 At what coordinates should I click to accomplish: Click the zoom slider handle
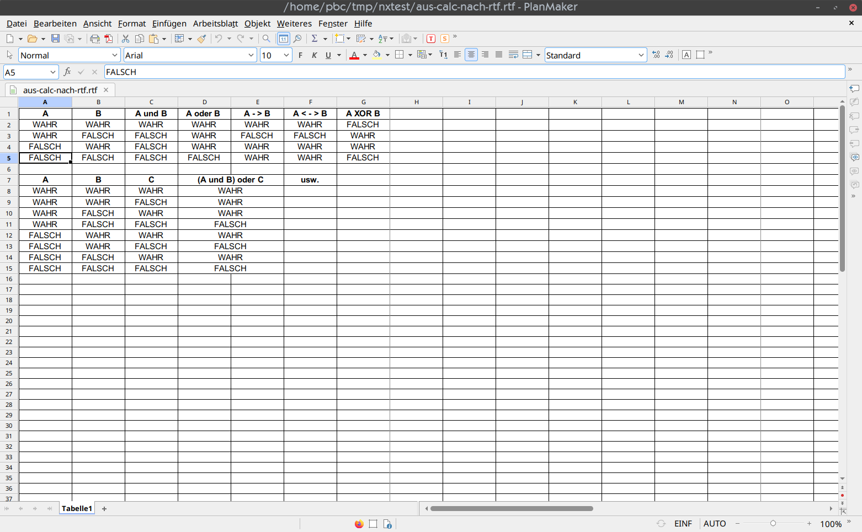click(773, 524)
